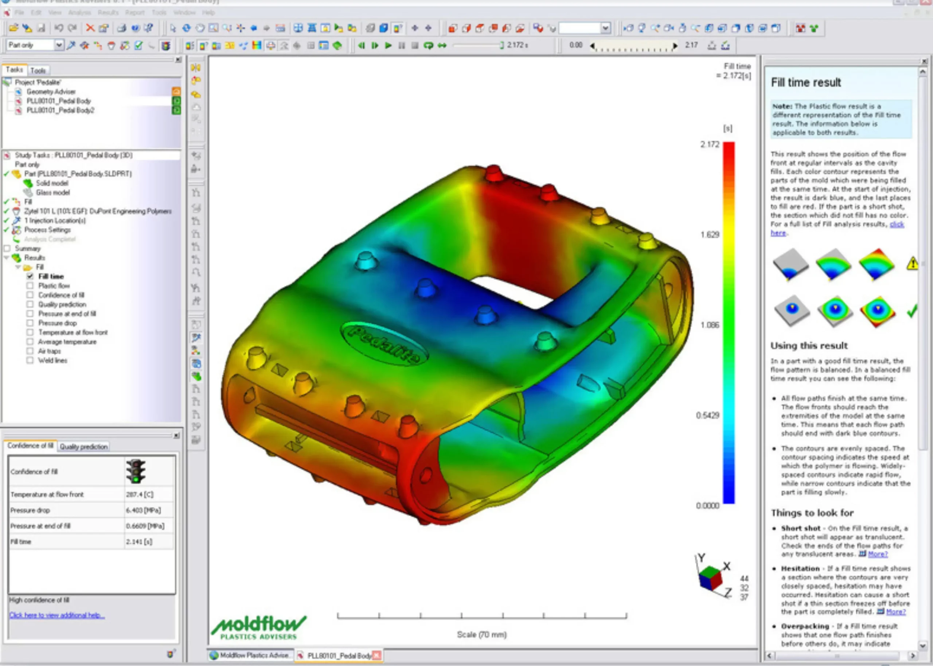Click the traffic light adviser icon
This screenshot has height=666, width=933.
click(x=166, y=46)
